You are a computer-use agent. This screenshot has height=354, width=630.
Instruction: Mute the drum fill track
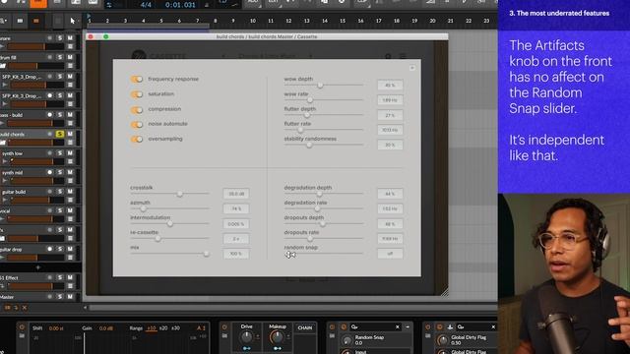70,57
